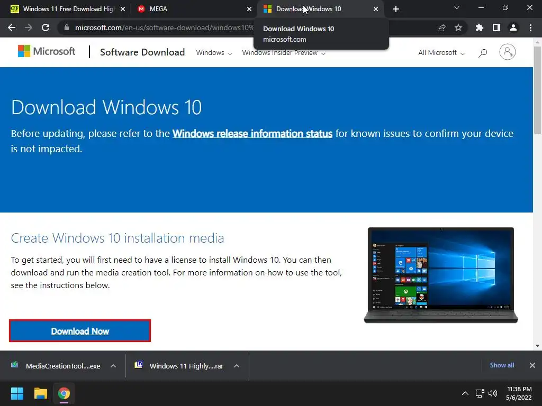This screenshot has height=406, width=542.
Task: Click the Microsoft logo
Action: [47, 51]
